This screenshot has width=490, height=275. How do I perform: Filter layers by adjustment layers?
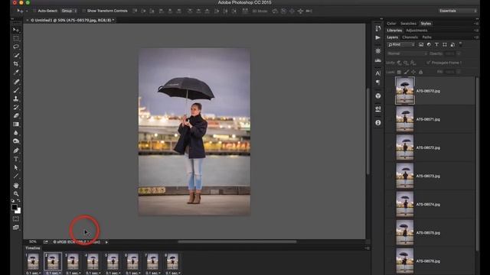pos(429,44)
